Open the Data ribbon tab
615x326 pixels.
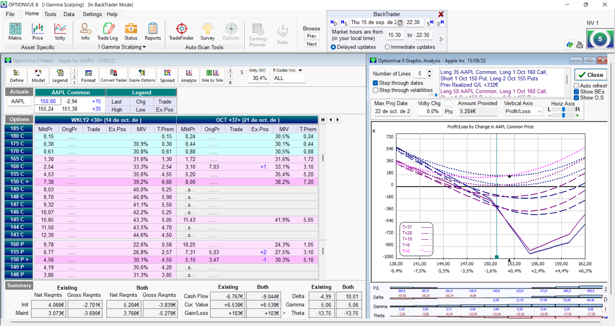pyautogui.click(x=69, y=14)
